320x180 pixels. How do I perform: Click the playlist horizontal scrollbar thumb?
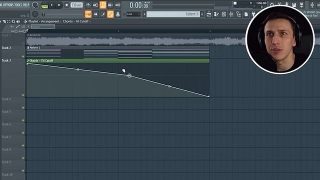43,26
